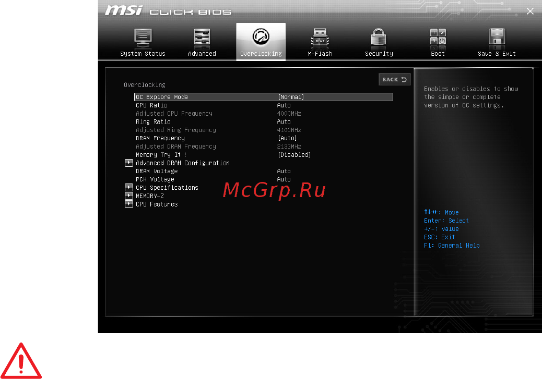Screen dimensions: 542x379
Task: Click the MSI Click BIOS logo
Action: 168,11
